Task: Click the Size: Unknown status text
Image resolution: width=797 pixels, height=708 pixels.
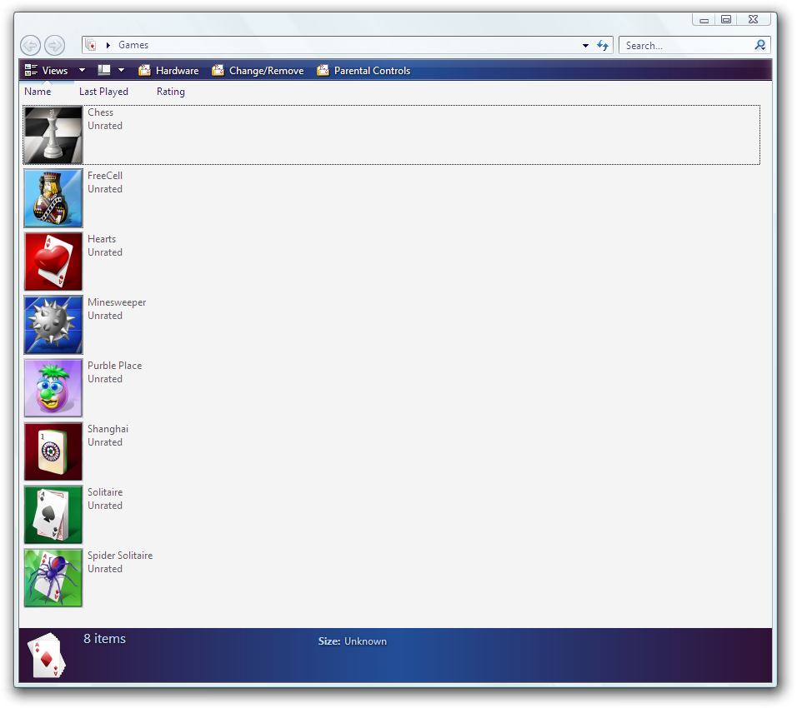Action: coord(353,641)
